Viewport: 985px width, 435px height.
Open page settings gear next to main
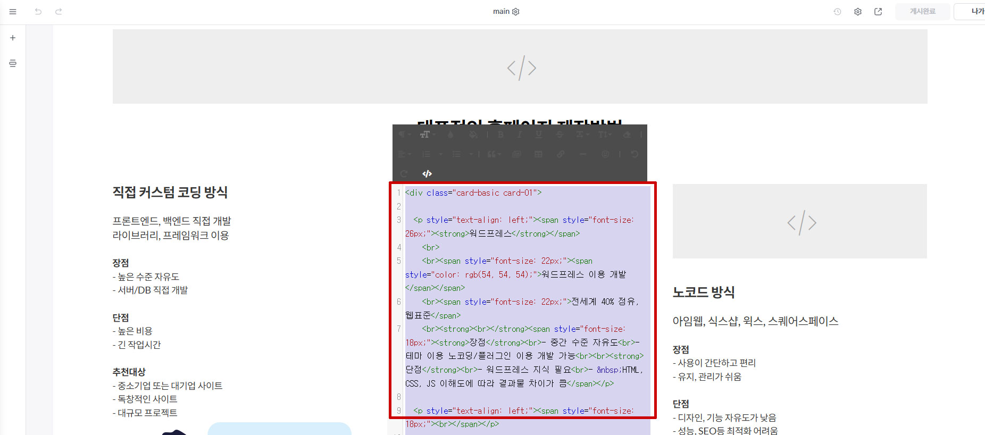click(x=515, y=12)
